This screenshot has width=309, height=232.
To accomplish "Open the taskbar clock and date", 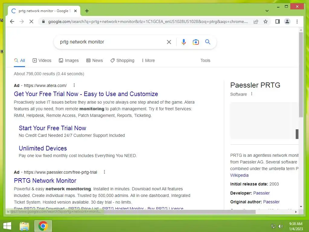I will [296, 226].
